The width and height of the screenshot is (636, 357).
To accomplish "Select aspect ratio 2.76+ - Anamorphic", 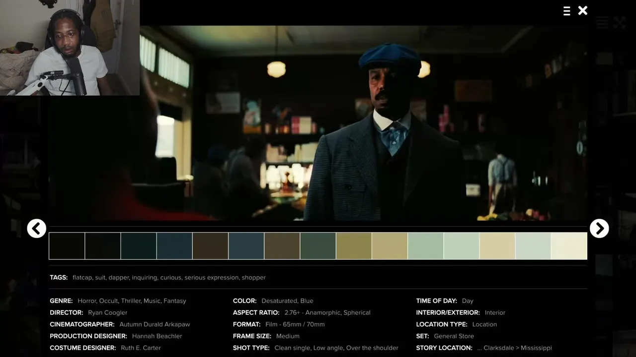I will (313, 313).
